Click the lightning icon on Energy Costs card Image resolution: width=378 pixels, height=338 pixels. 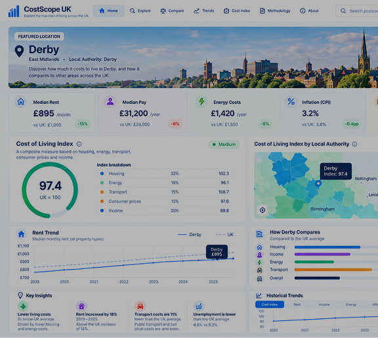[x=201, y=101]
